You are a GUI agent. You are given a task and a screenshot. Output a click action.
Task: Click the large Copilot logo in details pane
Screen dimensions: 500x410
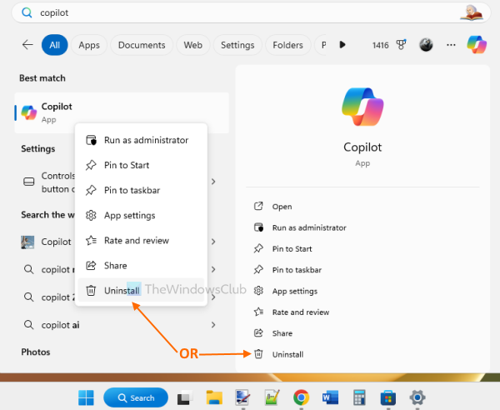point(362,107)
